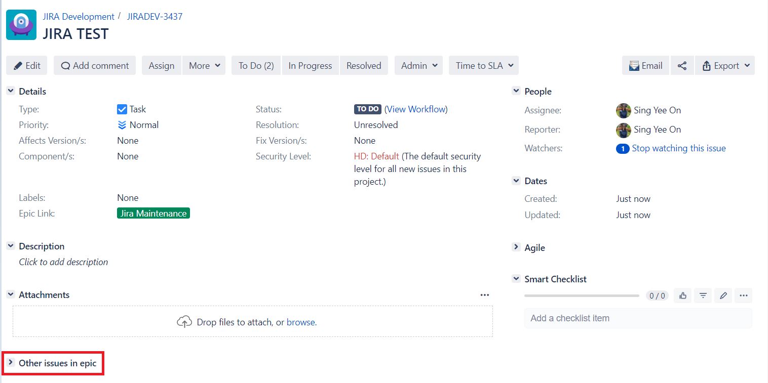768x383 pixels.
Task: Click Stop watching this issue link
Action: coord(679,148)
